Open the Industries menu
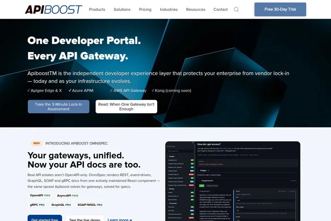 point(169,10)
